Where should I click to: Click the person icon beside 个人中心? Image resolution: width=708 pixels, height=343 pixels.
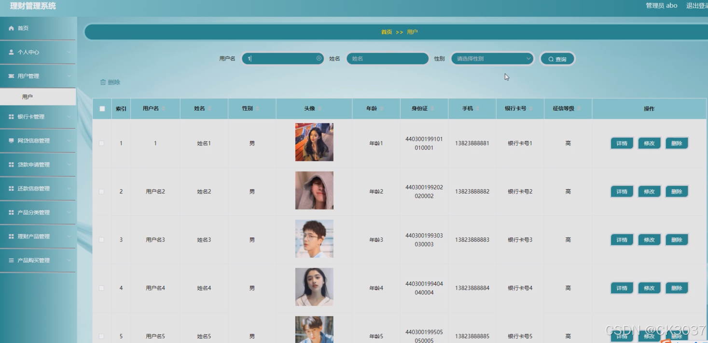tap(11, 52)
